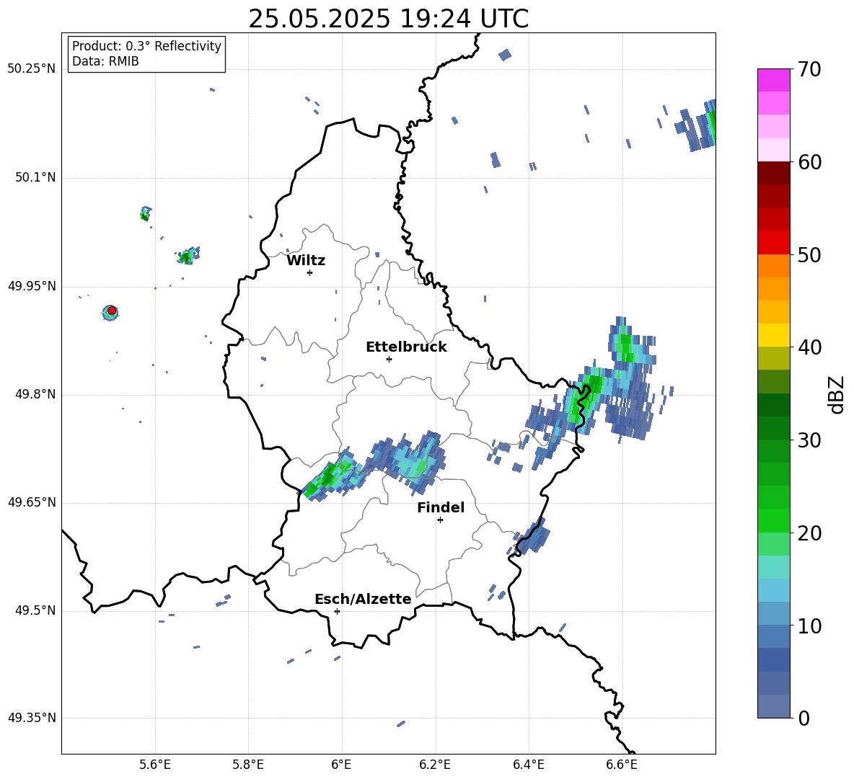Click the colorbar value 30
Viewport: 854px width, 779px height.
click(809, 440)
